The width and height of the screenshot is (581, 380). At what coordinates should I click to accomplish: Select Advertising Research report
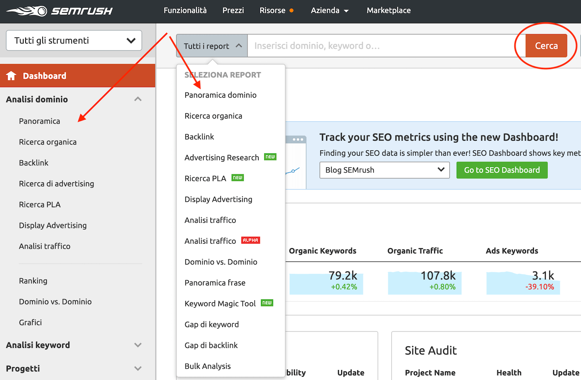point(222,158)
